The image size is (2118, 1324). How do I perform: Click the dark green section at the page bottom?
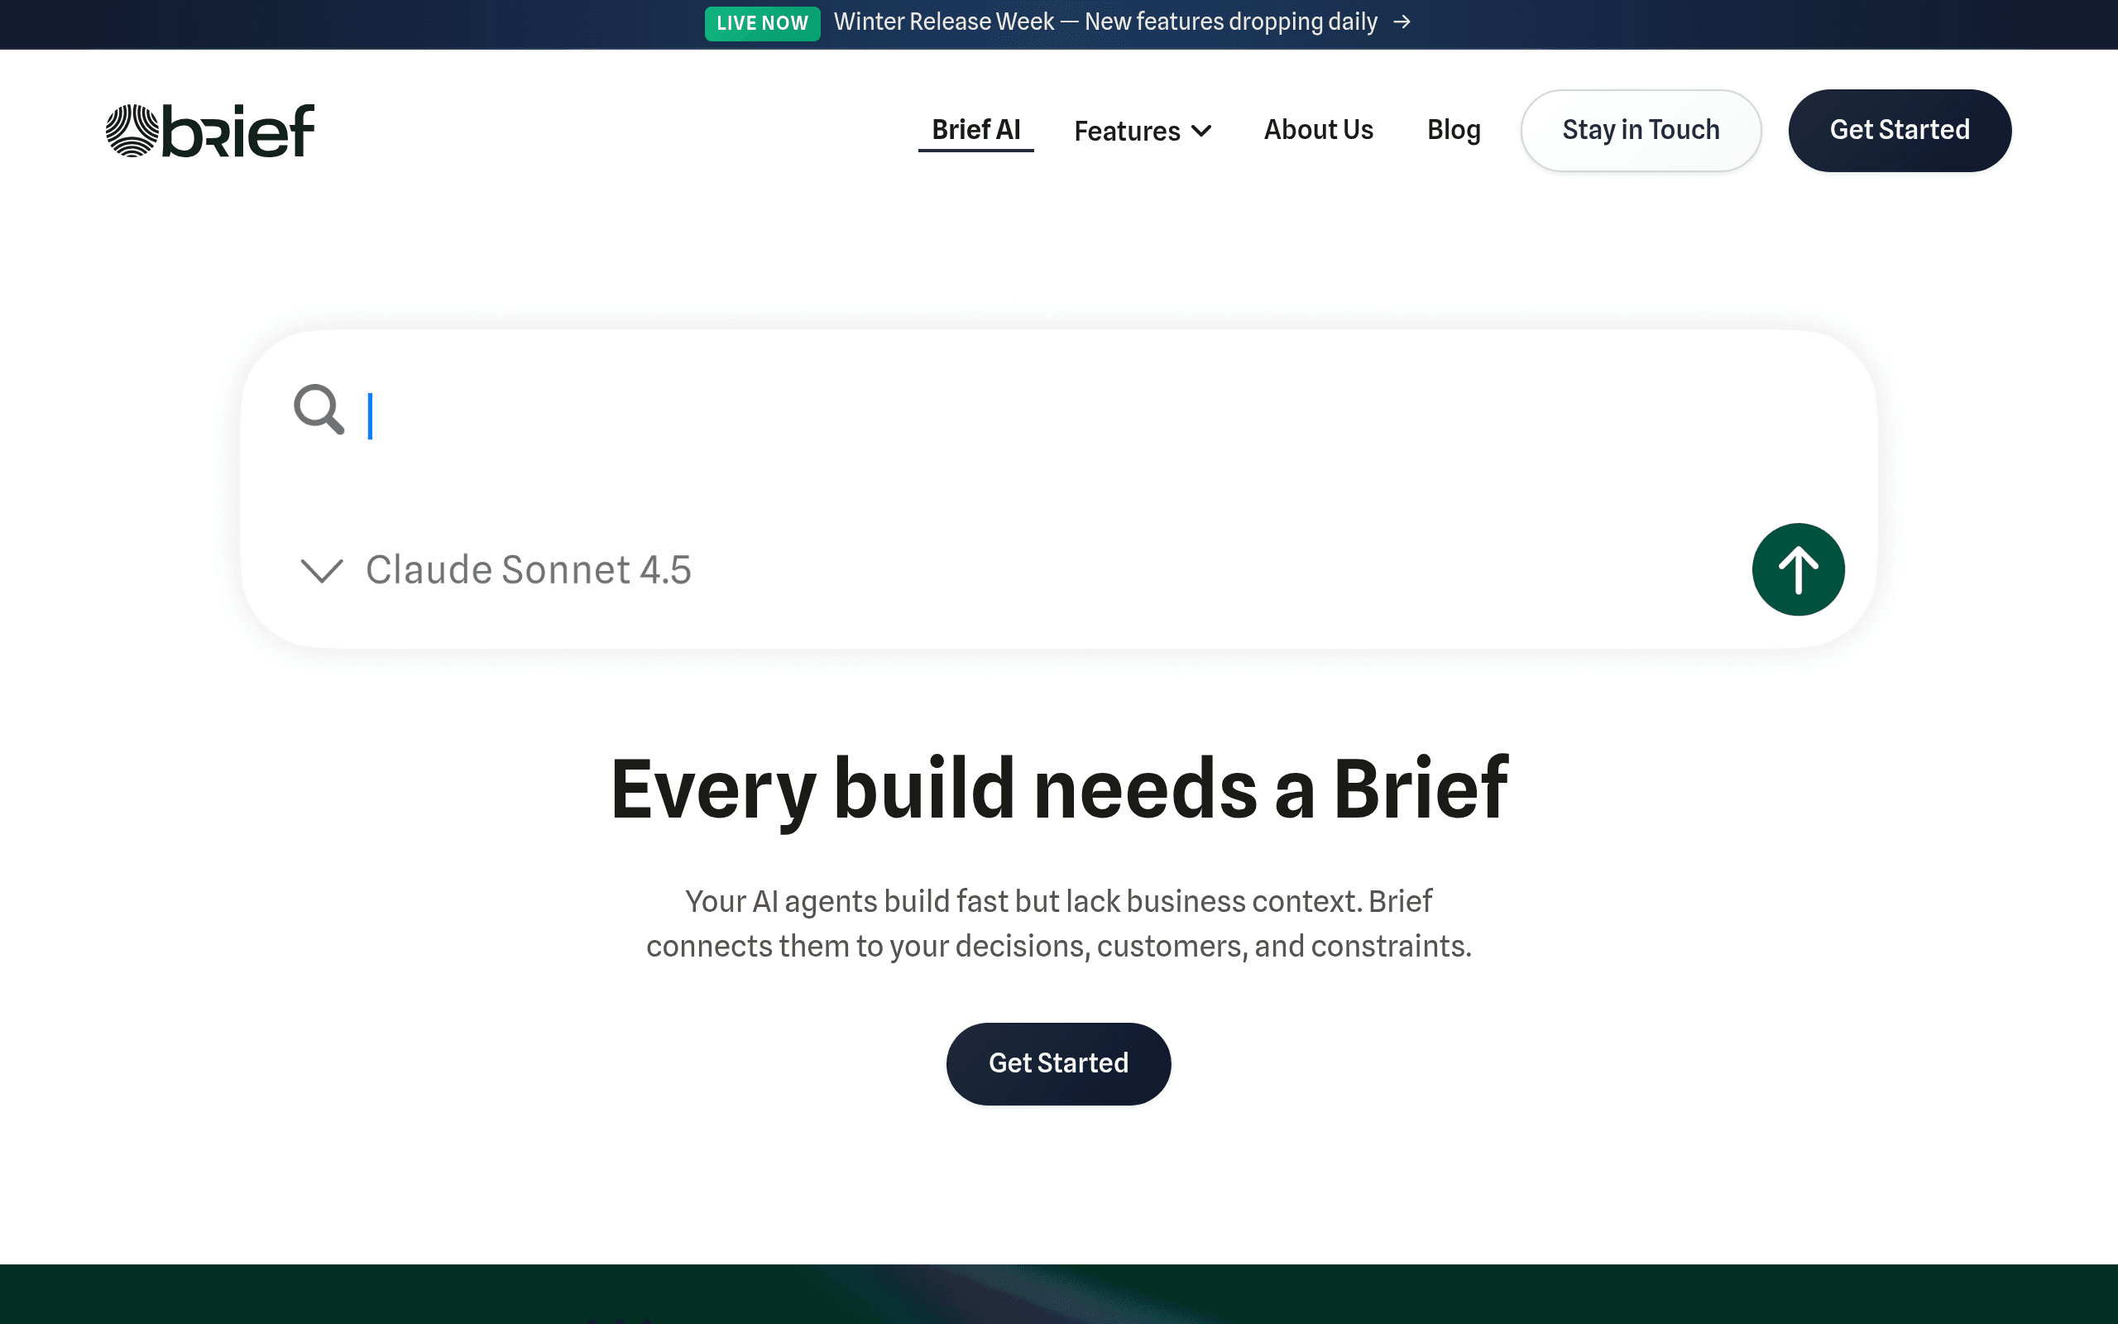(x=1059, y=1294)
